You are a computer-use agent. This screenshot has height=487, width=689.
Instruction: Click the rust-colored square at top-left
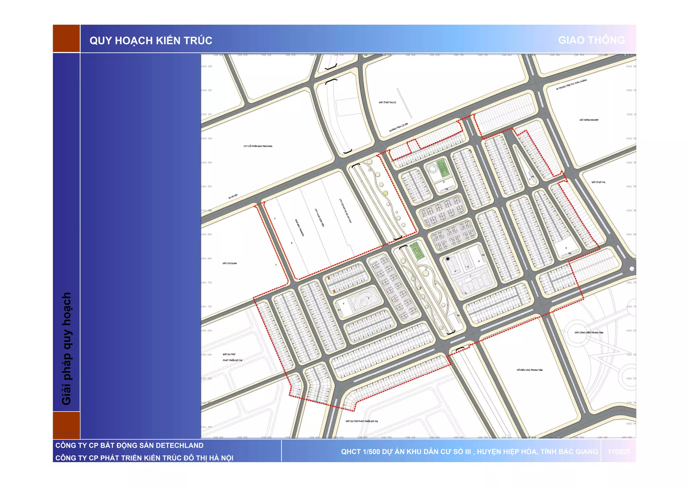click(66, 38)
